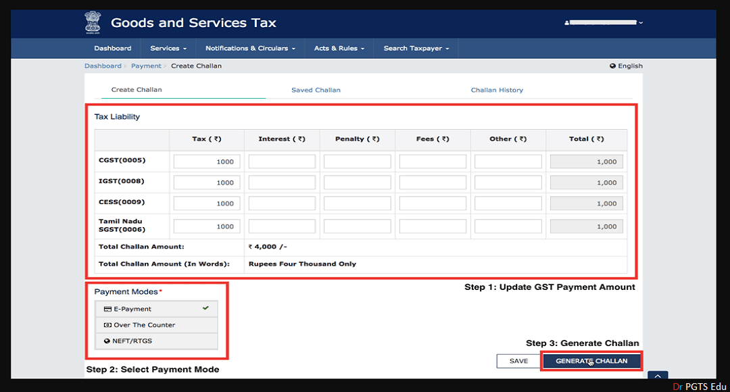730x392 pixels.
Task: Switch to the Create Challan tab
Action: pos(137,90)
